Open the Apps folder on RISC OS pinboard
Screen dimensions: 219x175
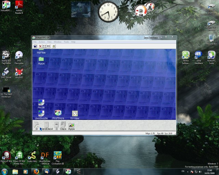coord(41,60)
